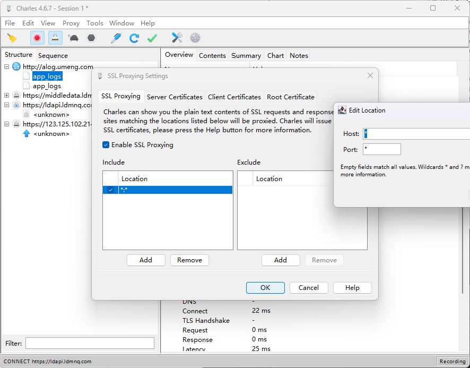Click the broom Clear Session icon
The width and height of the screenshot is (470, 368).
point(12,38)
